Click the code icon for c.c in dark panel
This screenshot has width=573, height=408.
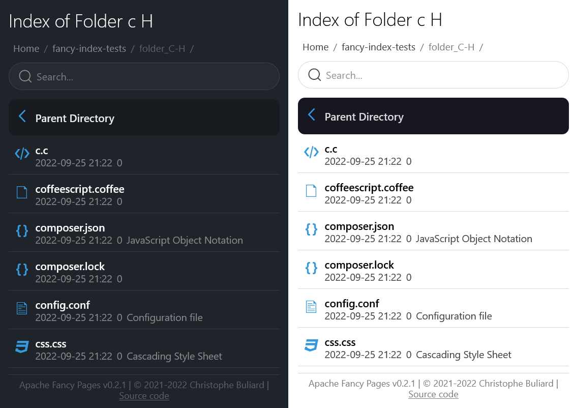pyautogui.click(x=22, y=154)
